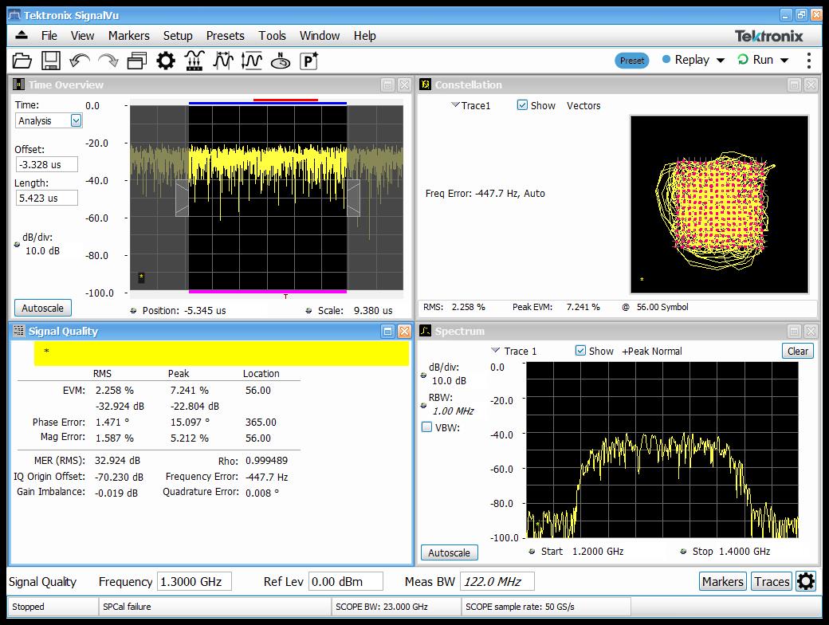Adjust the Position knob in Time Overview
The height and width of the screenshot is (625, 829).
pyautogui.click(x=133, y=311)
